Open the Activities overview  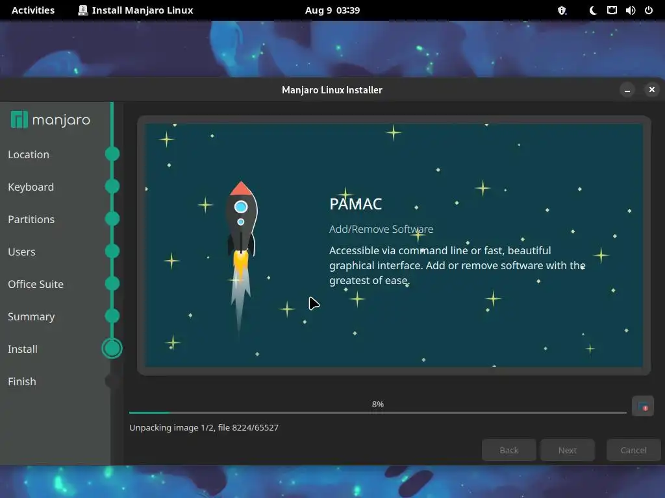coord(33,10)
